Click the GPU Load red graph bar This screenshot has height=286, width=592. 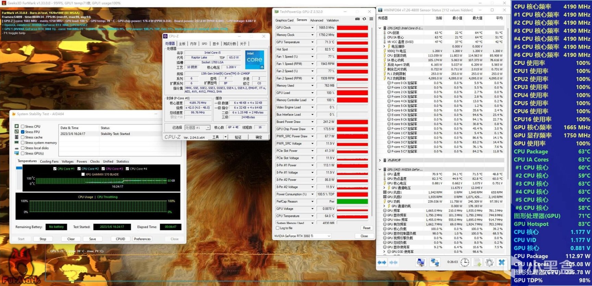[x=352, y=93]
